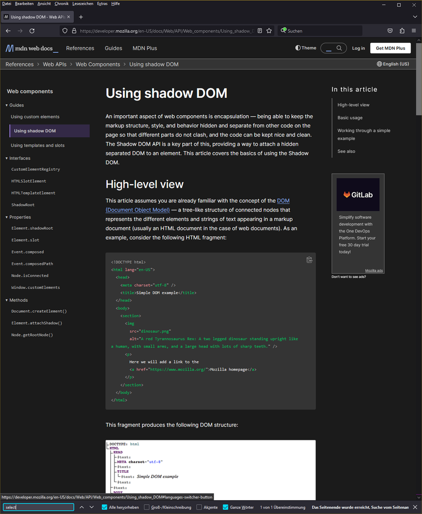Go back with the browser back arrow
Screen dimensions: 422x514
tap(8, 31)
